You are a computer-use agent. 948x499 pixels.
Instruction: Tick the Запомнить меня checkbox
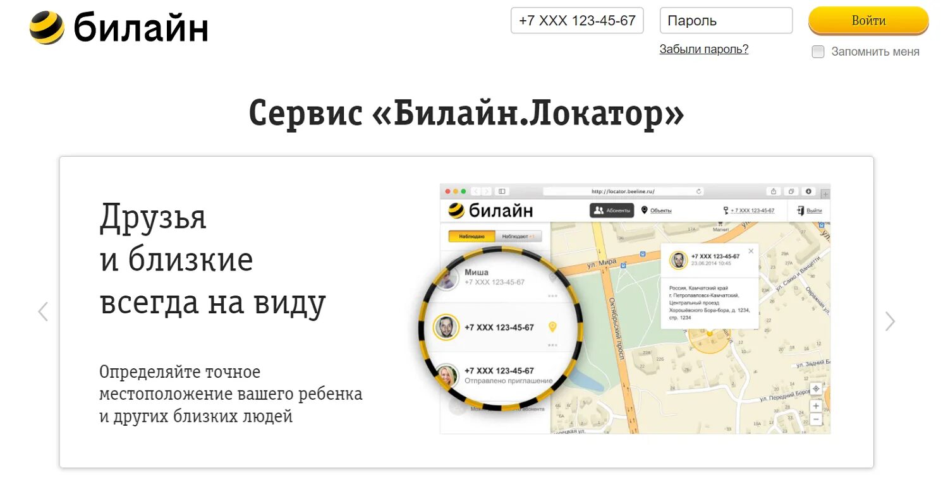coord(818,52)
